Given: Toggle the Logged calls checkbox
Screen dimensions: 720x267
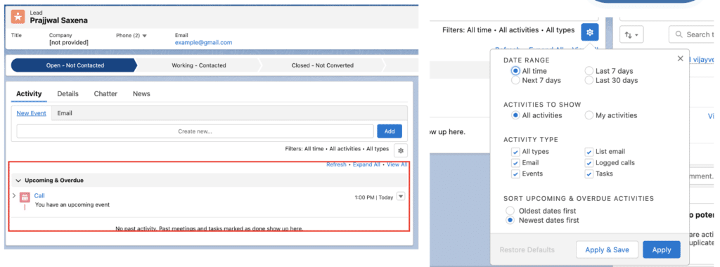Looking at the screenshot, I should pyautogui.click(x=589, y=163).
